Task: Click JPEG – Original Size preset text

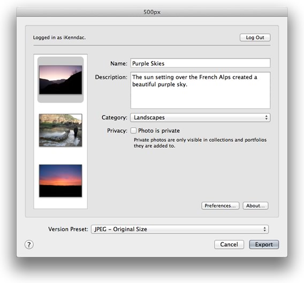Action: point(120,229)
